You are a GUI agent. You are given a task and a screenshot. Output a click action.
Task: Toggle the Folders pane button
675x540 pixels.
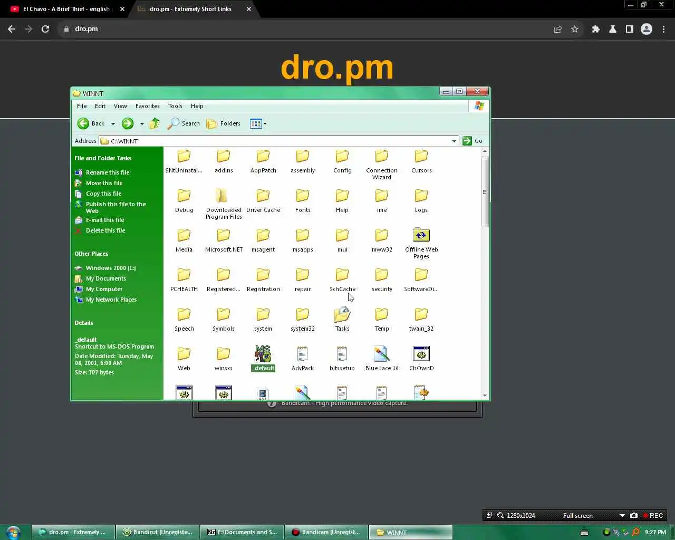tap(224, 123)
